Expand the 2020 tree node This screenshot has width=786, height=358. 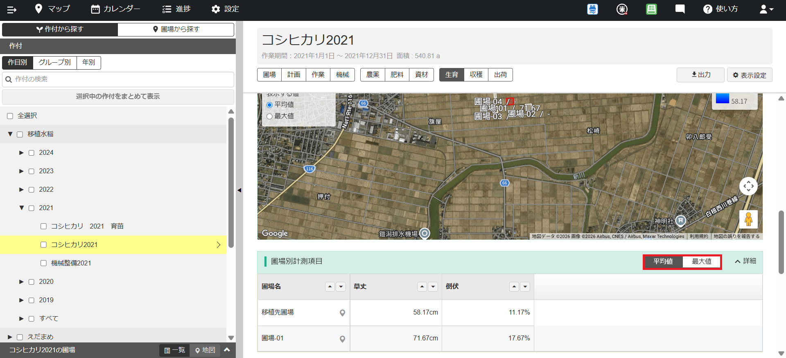(21, 282)
